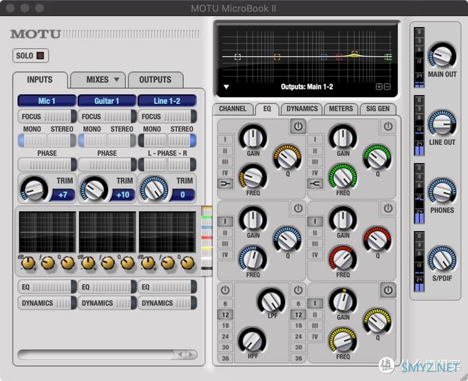
Task: Click the MAIN OUT volume knob
Action: [442, 56]
